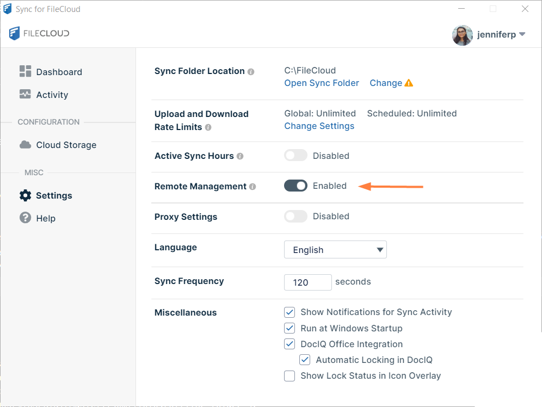Click the info icon beside Active Sync Hours
Viewport: 542px width, 407px height.
(240, 157)
